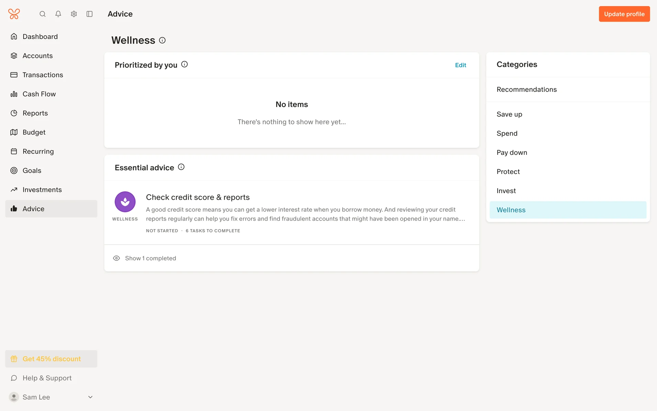The image size is (657, 411).
Task: Click the search magnifier icon
Action: (42, 14)
